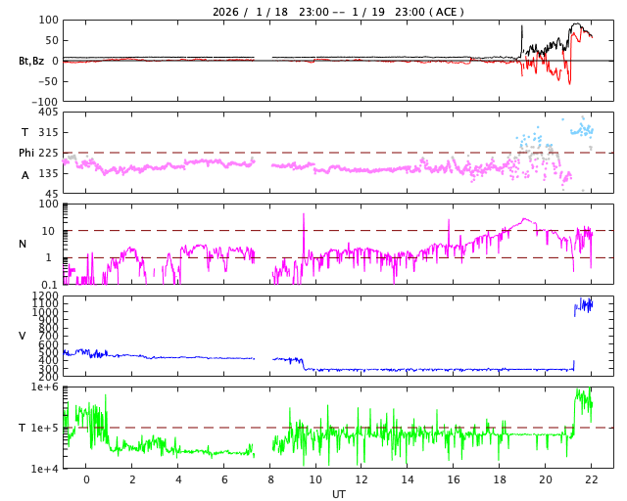This screenshot has width=627, height=501.
Task: Click the '10' tick on N panel
Action: point(48,231)
